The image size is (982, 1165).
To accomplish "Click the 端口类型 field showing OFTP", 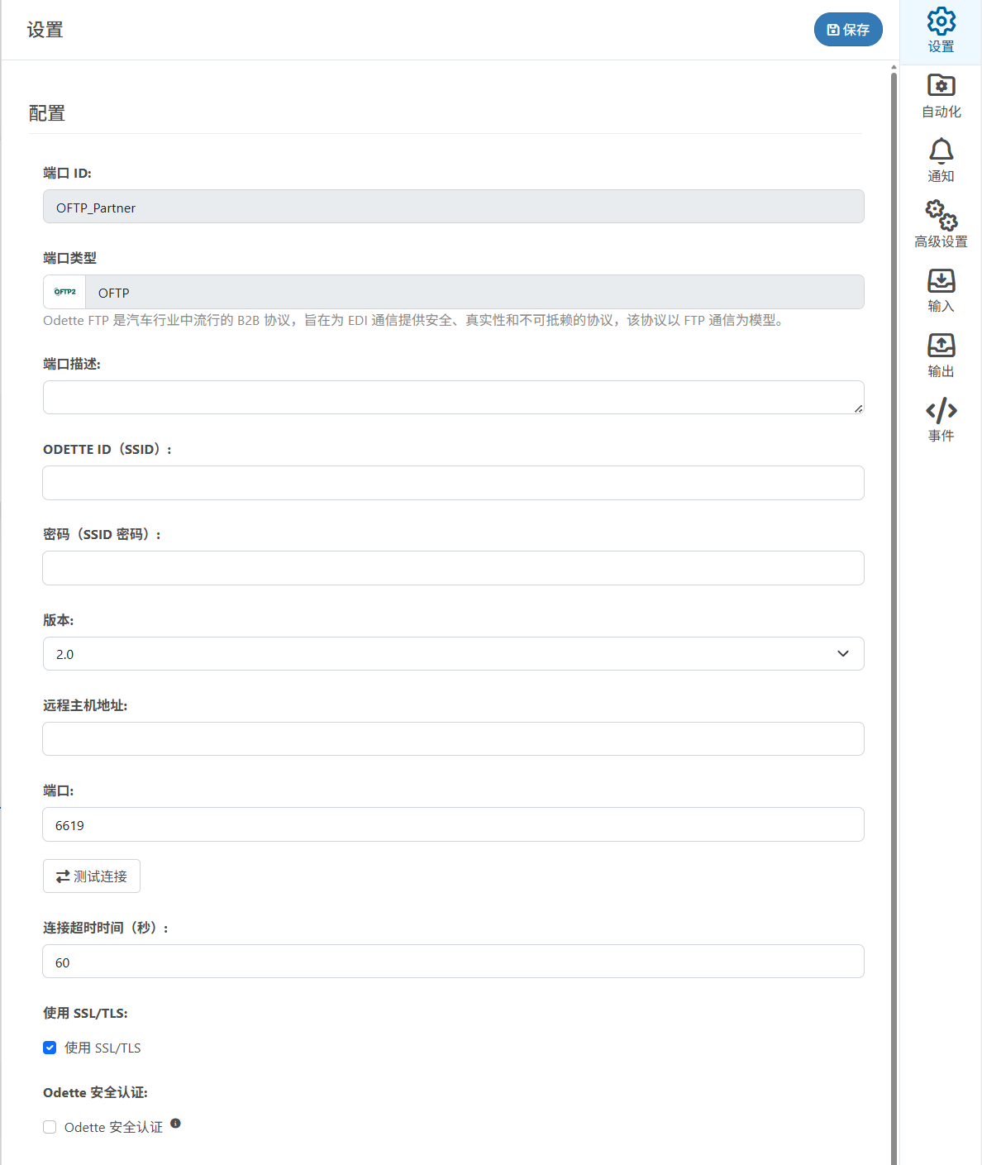I will pyautogui.click(x=474, y=292).
